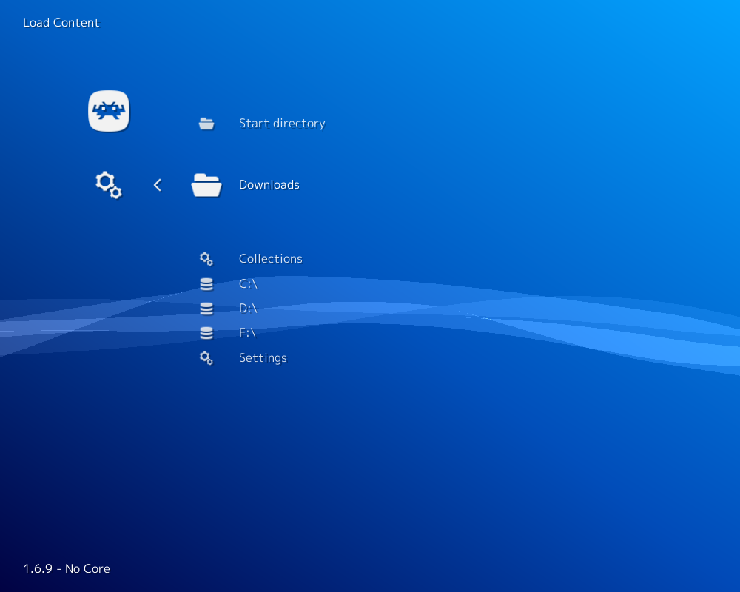Open the Collections entry
740x592 pixels.
point(270,259)
